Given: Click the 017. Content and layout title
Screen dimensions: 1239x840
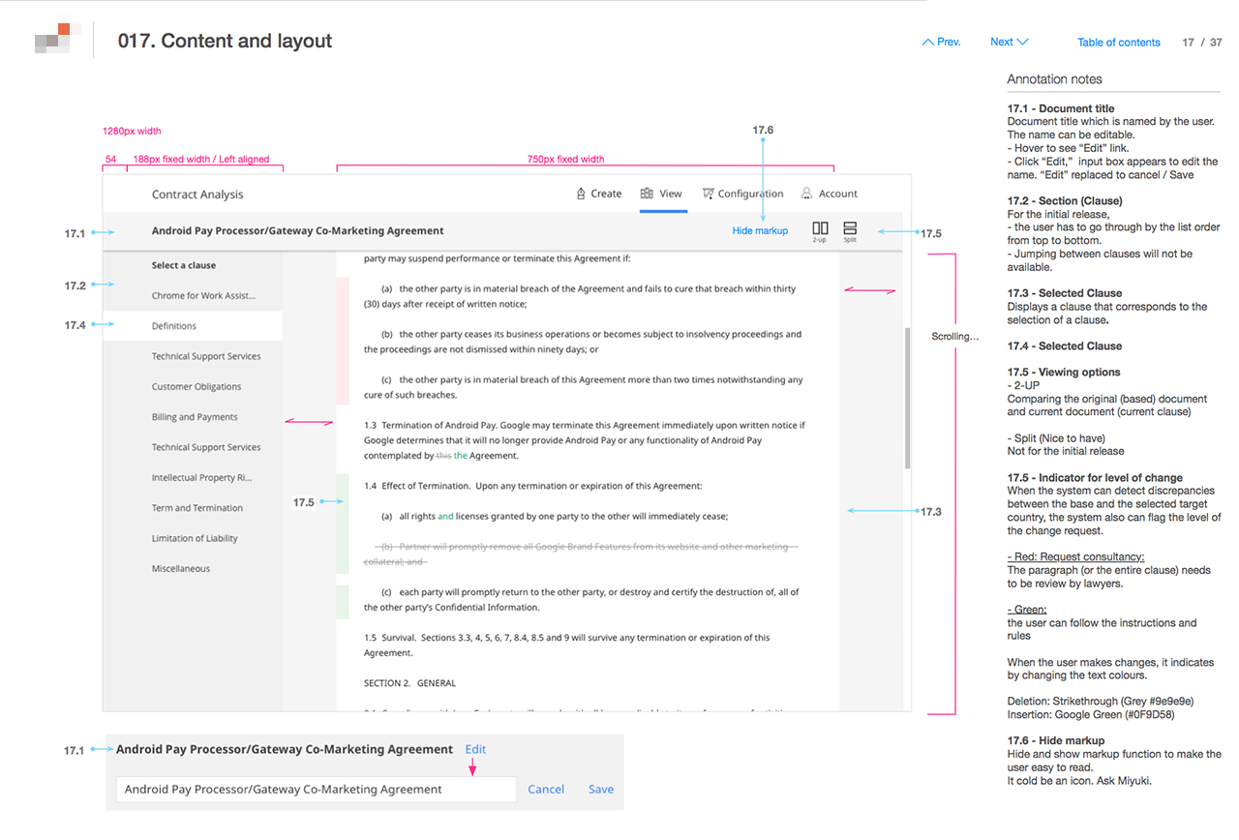Looking at the screenshot, I should point(225,41).
